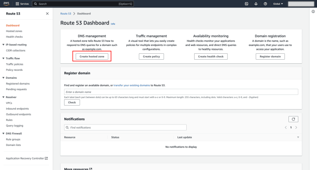317x170 pixels.
Task: Open Traffic policies
Action: point(15,64)
